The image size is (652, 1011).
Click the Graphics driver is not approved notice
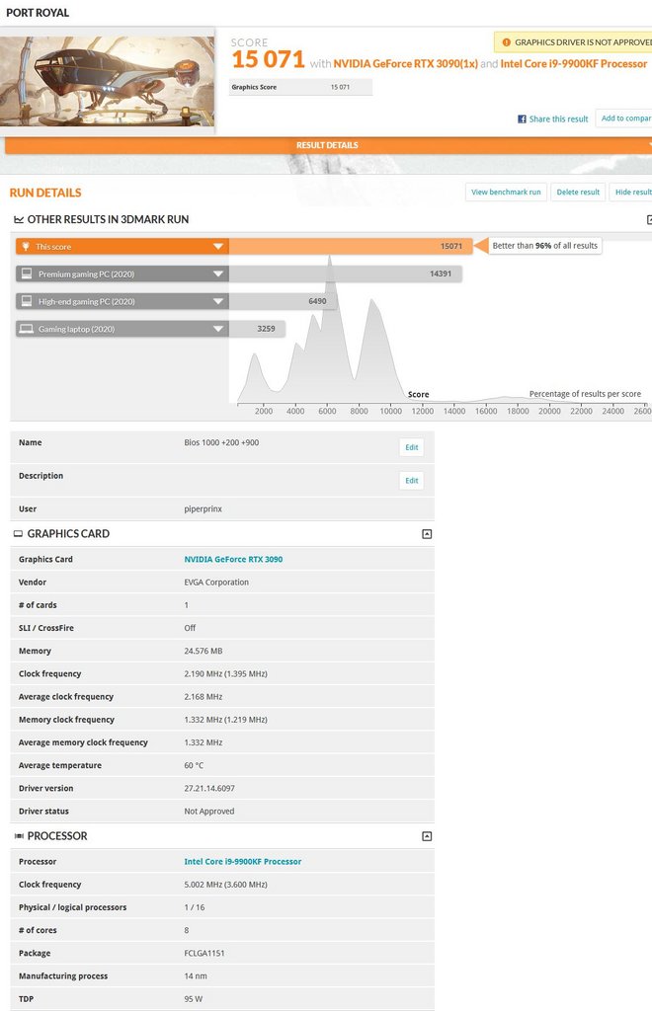coord(573,42)
